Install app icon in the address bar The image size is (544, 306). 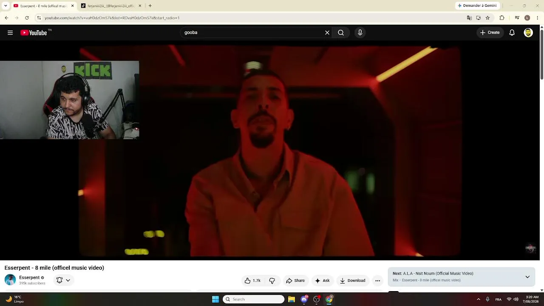click(x=479, y=18)
